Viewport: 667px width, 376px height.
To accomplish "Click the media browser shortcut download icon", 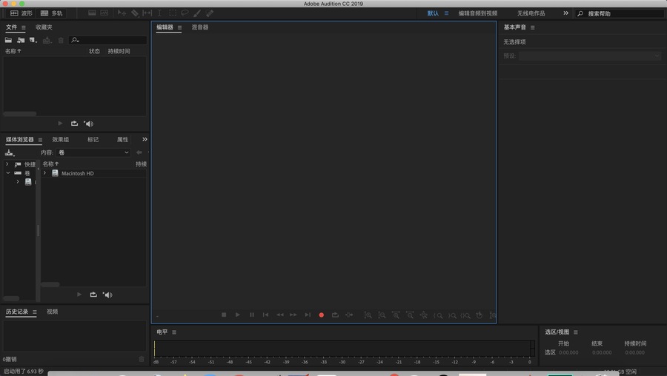I will [x=10, y=152].
